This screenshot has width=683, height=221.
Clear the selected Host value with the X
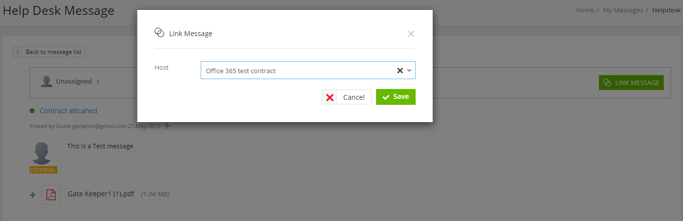[400, 71]
